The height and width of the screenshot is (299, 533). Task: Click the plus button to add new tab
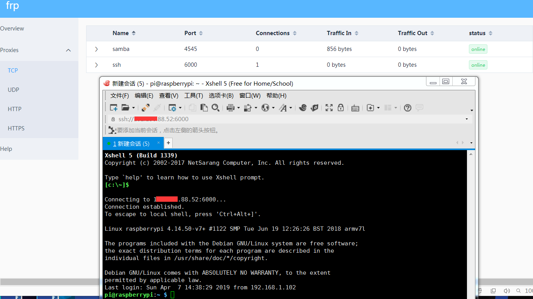(168, 143)
